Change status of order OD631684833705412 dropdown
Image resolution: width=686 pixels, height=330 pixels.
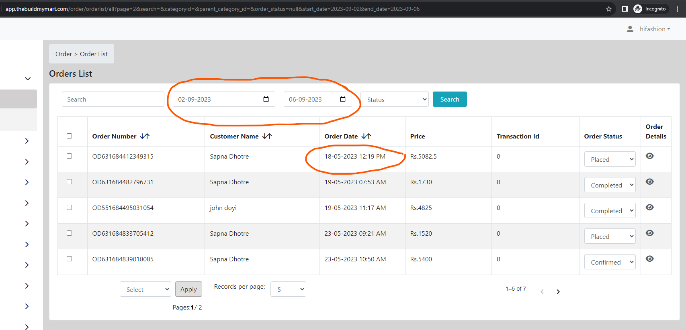(x=610, y=236)
